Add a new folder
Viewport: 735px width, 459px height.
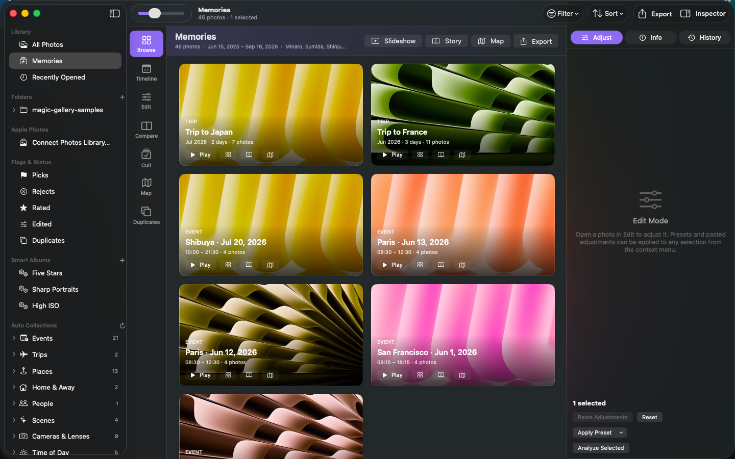pyautogui.click(x=122, y=97)
